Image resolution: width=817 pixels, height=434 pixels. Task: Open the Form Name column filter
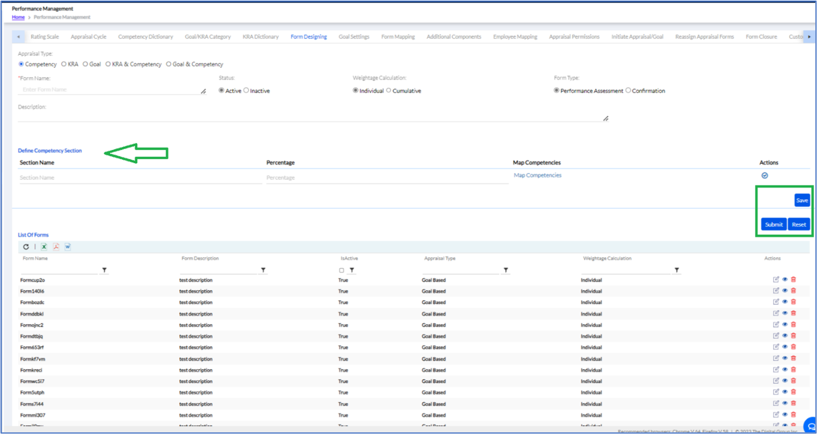coord(104,270)
